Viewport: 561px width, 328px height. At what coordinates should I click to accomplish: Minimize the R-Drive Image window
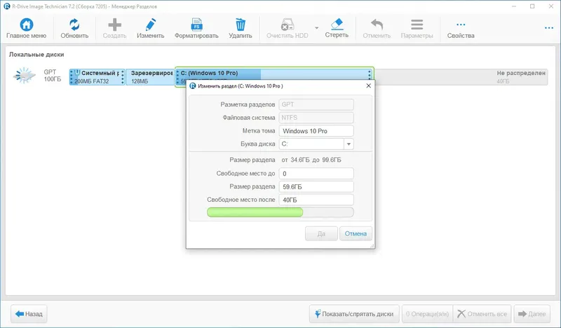(514, 6)
